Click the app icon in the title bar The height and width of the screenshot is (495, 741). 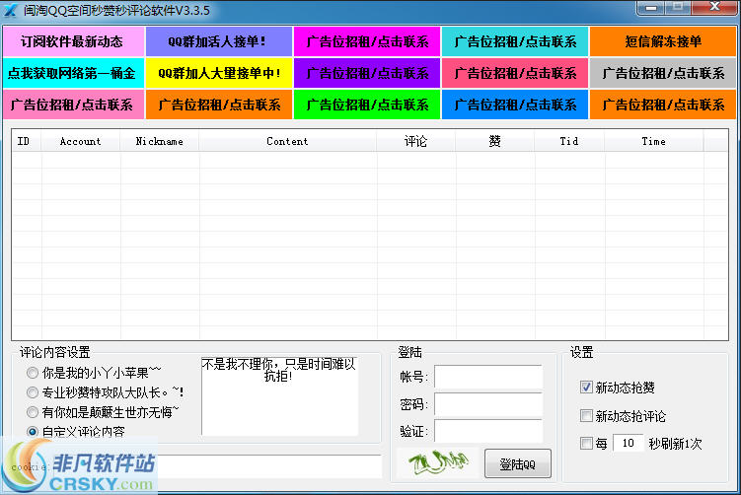11,10
